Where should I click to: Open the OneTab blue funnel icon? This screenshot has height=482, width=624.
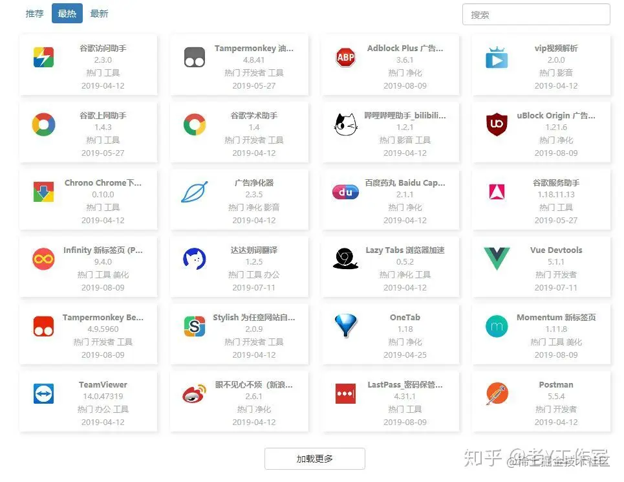pyautogui.click(x=345, y=325)
